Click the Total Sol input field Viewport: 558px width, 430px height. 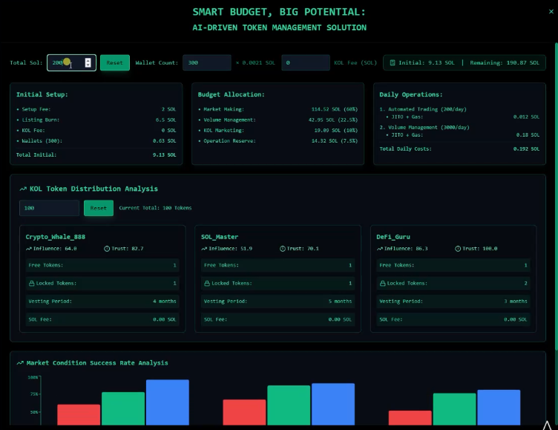coord(71,62)
